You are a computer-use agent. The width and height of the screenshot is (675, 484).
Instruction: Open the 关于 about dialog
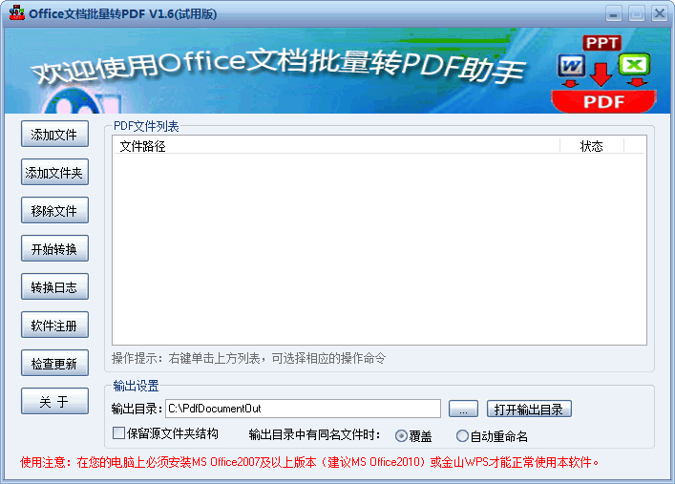click(54, 402)
